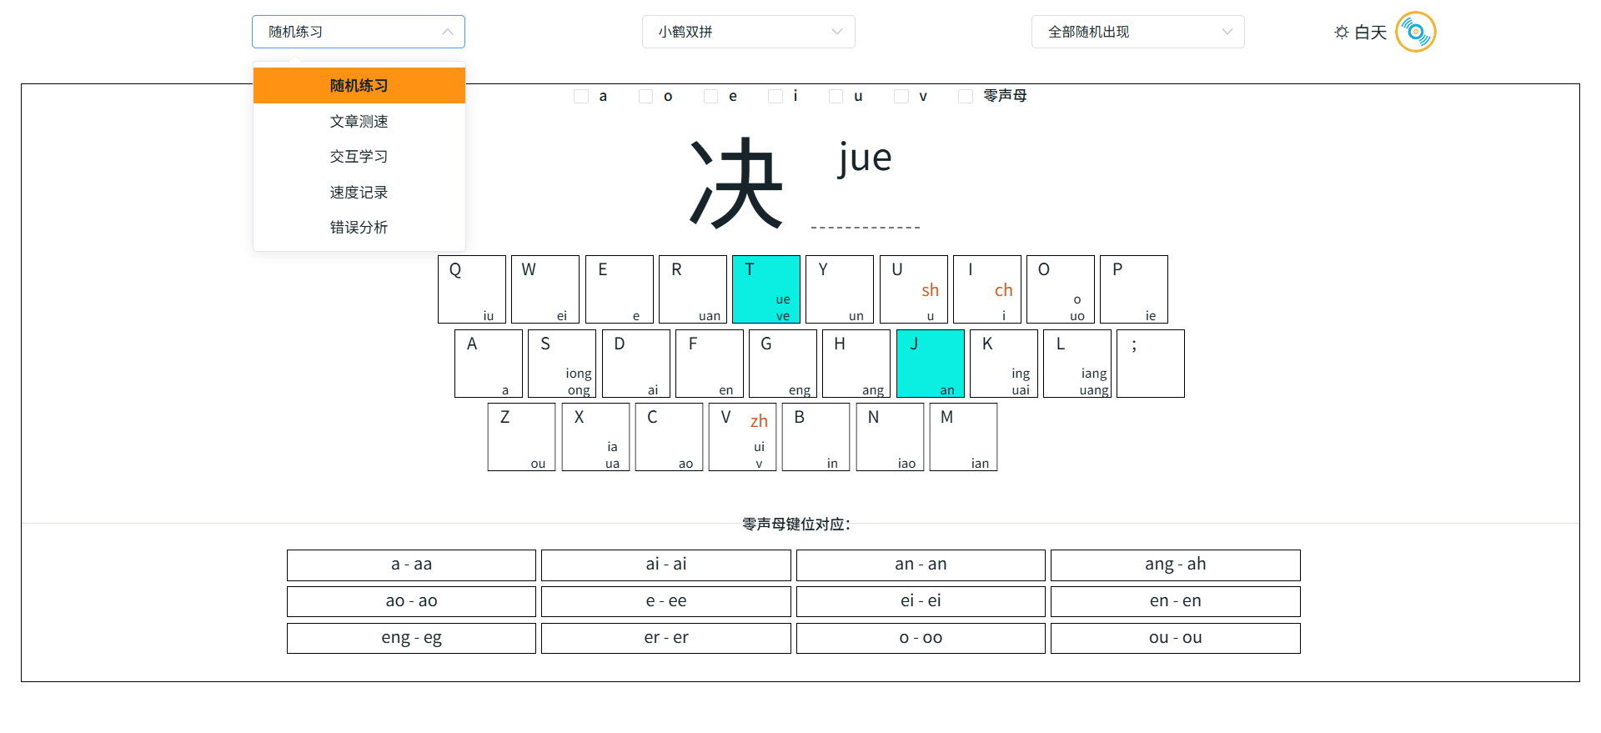The width and height of the screenshot is (1601, 733).
Task: Click the semicolon key
Action: (x=1151, y=364)
